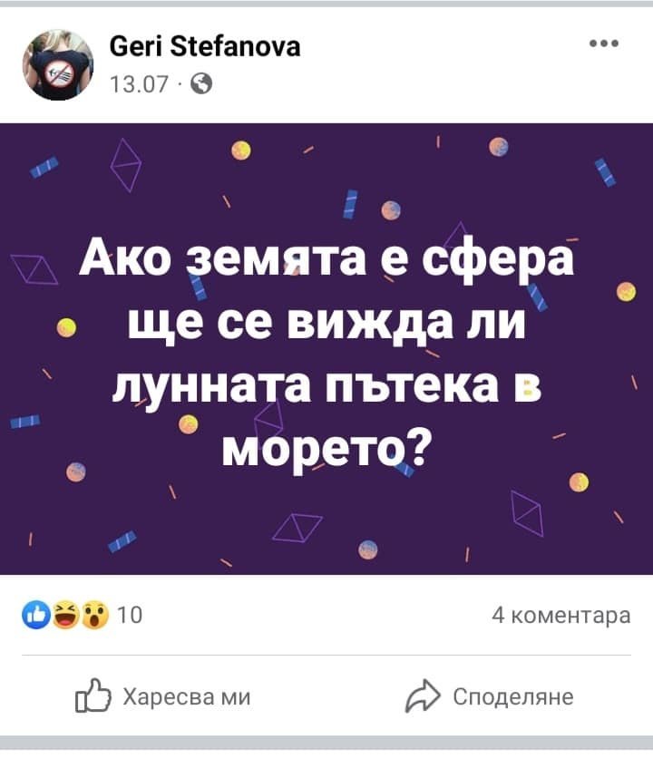Click the word 'морето?' in the post
The width and height of the screenshot is (653, 768).
[326, 449]
